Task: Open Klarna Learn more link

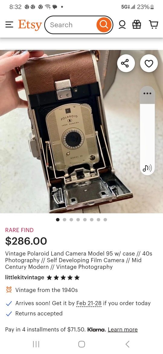Action: pos(123,329)
